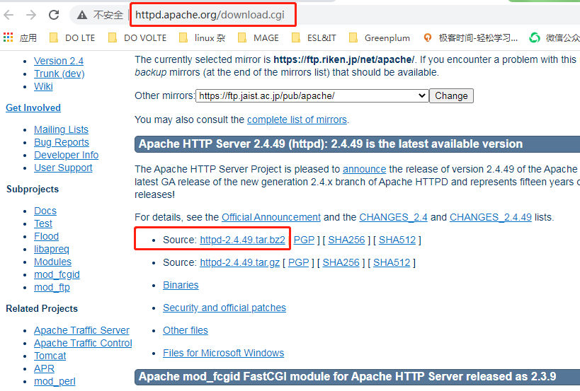Open the MAGE bookmark folder

pyautogui.click(x=258, y=37)
